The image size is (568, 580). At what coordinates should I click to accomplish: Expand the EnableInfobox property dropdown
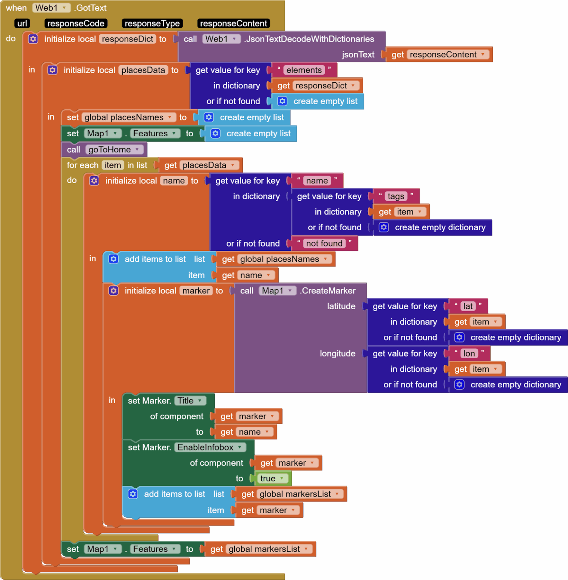pos(239,447)
